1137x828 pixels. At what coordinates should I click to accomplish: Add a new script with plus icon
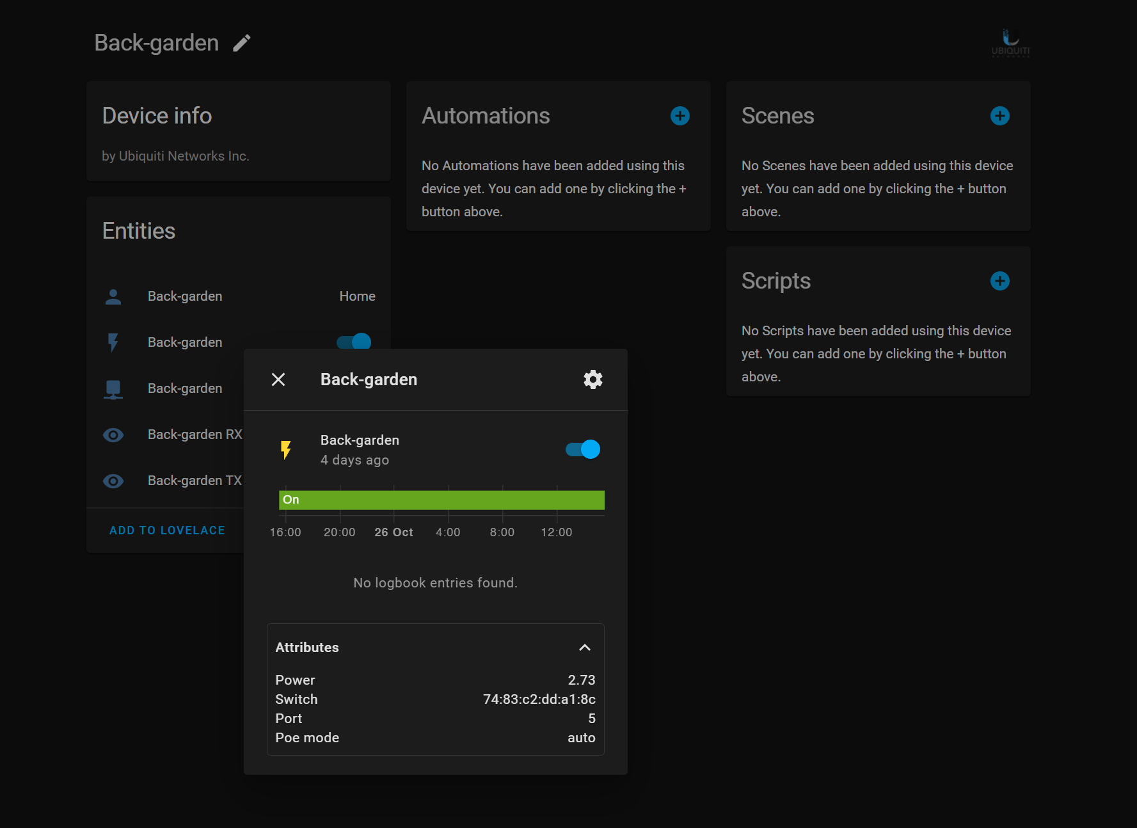click(999, 281)
